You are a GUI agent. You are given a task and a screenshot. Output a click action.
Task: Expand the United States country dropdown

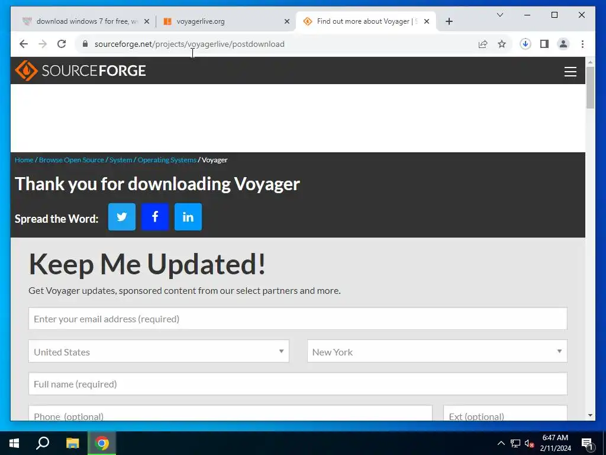pyautogui.click(x=159, y=351)
